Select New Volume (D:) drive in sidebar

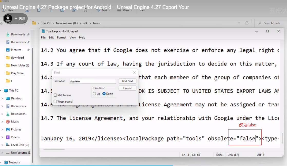pos(18,153)
